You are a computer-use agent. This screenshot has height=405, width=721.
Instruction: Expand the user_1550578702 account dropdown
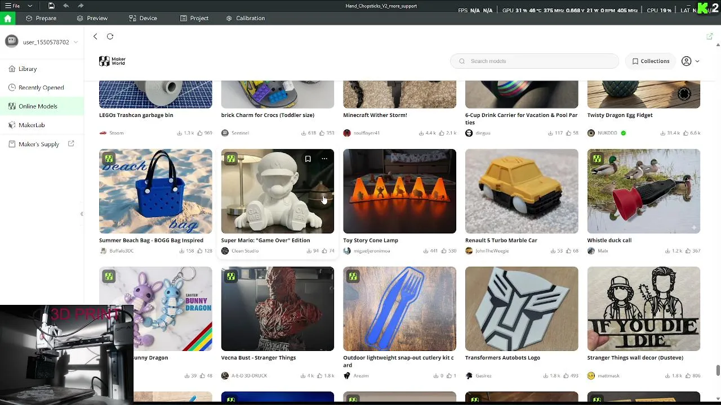click(75, 42)
